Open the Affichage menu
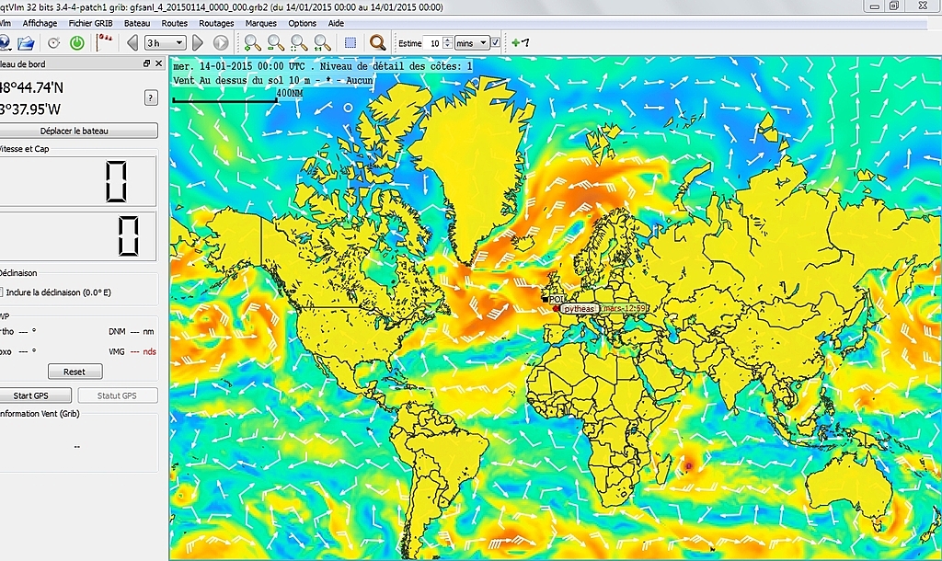This screenshot has width=942, height=561. [x=40, y=23]
